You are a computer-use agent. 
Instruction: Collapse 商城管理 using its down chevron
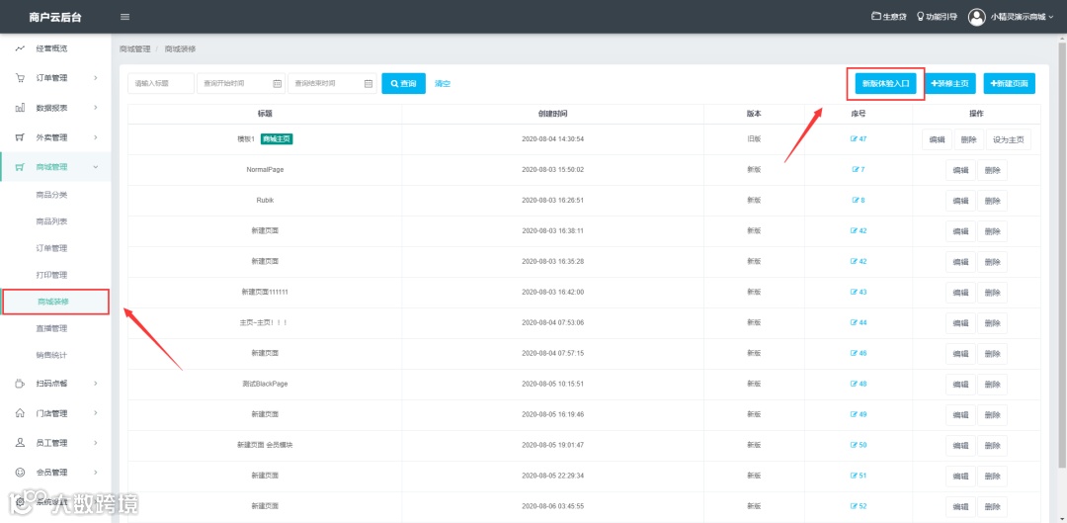click(x=96, y=167)
